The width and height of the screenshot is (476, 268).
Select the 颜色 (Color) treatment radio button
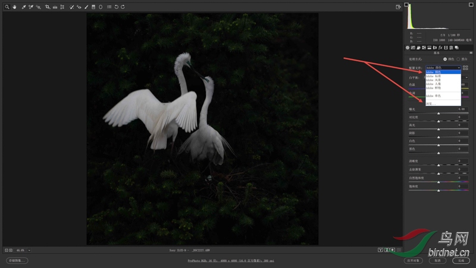pyautogui.click(x=445, y=59)
